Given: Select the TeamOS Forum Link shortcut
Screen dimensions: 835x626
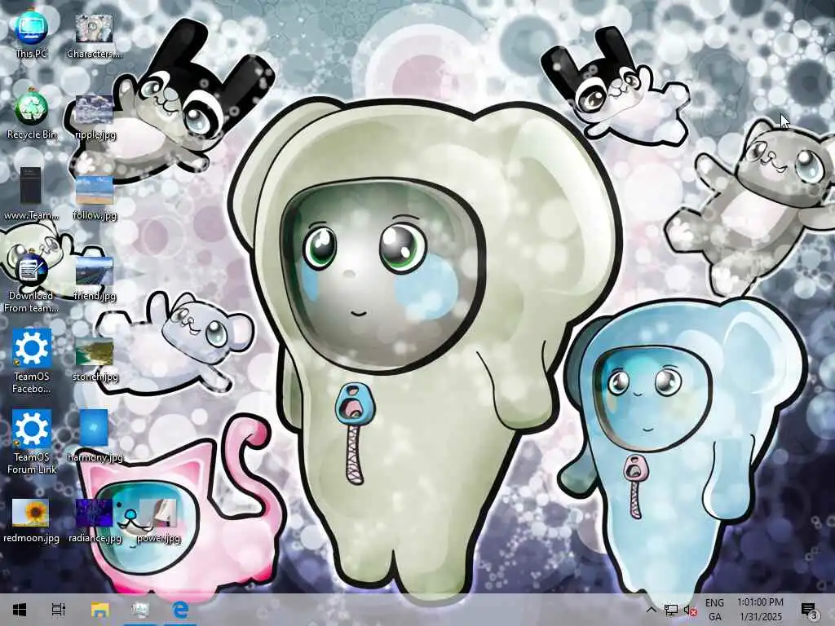Looking at the screenshot, I should point(32,442).
